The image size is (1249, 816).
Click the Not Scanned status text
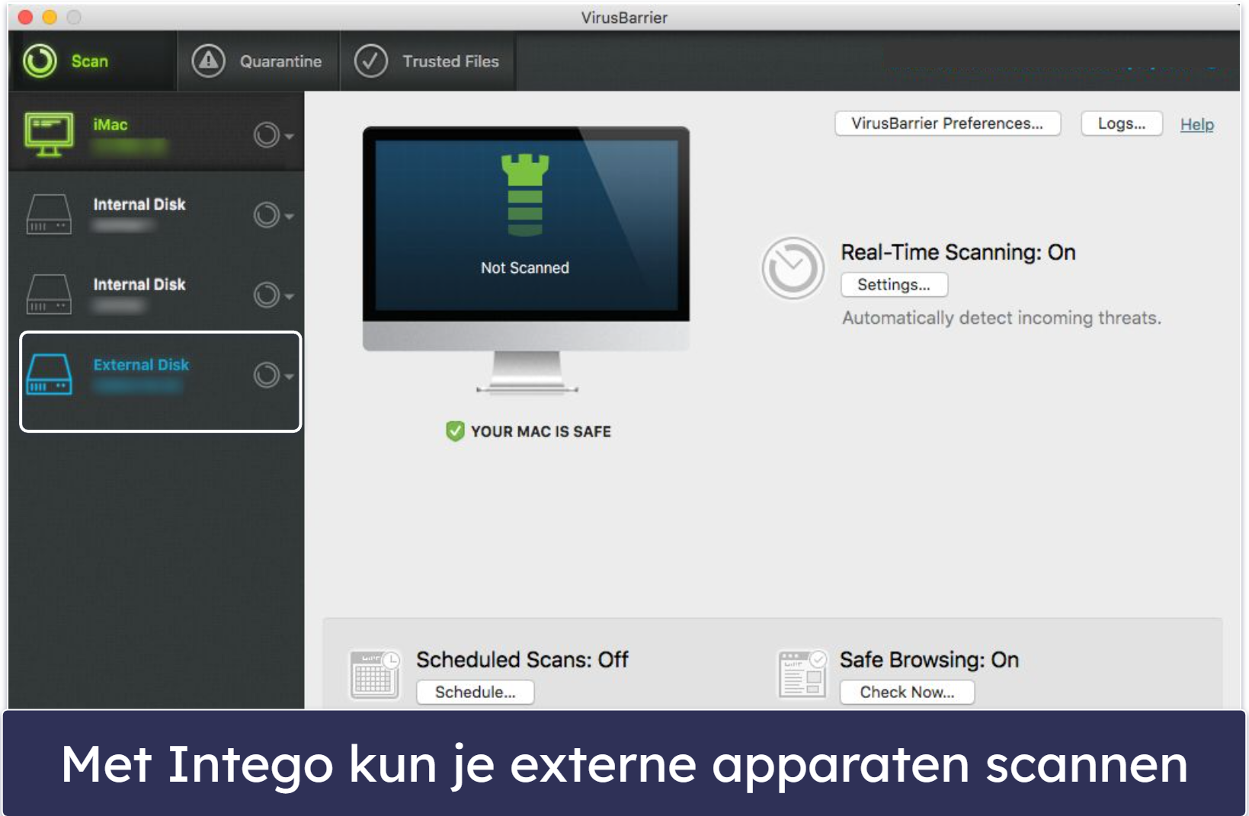525,267
